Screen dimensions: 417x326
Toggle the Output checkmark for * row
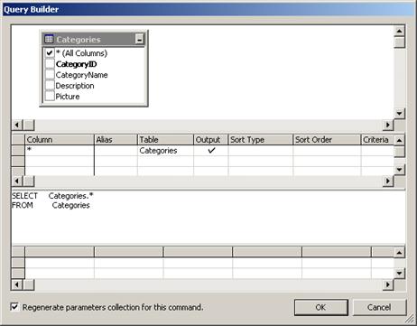[x=211, y=150]
